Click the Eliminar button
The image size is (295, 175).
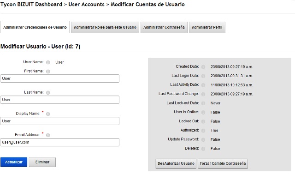click(42, 162)
